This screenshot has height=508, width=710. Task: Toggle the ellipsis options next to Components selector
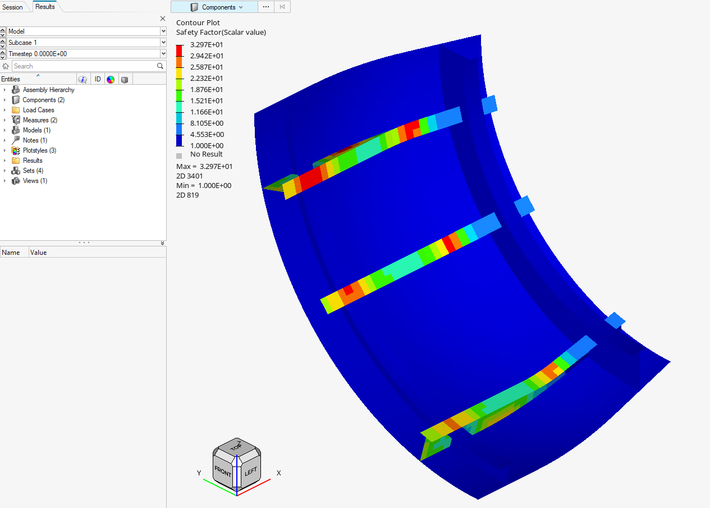[x=265, y=7]
